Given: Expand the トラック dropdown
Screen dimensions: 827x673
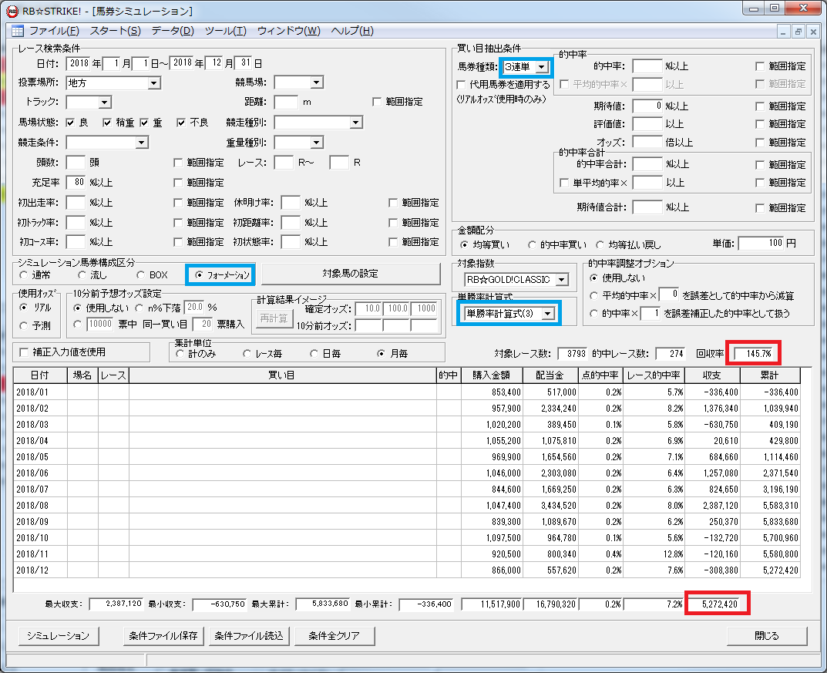Looking at the screenshot, I should coord(104,103).
